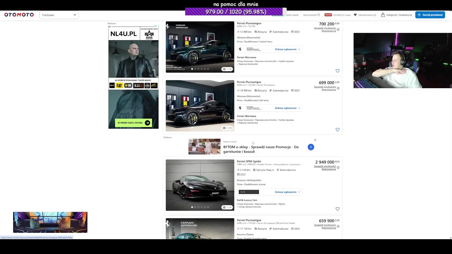Open the BYTOM e-sklep ad text
This screenshot has width=452, height=254.
tap(261, 149)
